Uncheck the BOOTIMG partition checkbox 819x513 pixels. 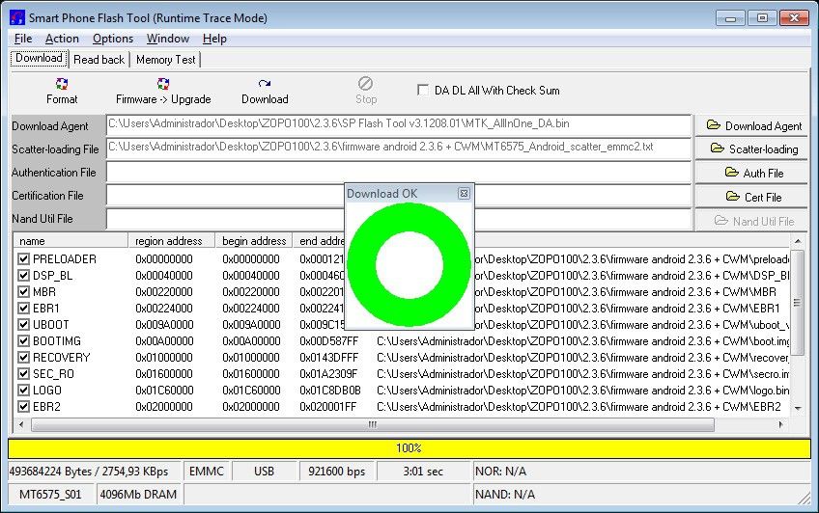coord(23,341)
